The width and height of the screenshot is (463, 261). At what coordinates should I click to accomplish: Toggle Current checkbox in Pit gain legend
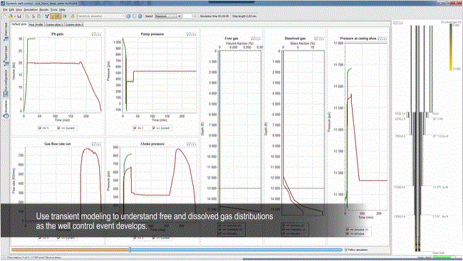58,128
